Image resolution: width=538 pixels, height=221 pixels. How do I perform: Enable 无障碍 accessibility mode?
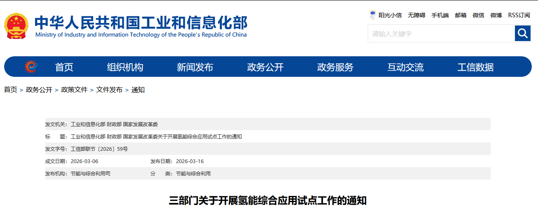pos(416,15)
